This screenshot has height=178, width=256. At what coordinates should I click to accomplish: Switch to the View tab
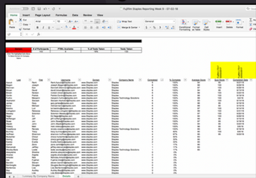tap(100, 15)
